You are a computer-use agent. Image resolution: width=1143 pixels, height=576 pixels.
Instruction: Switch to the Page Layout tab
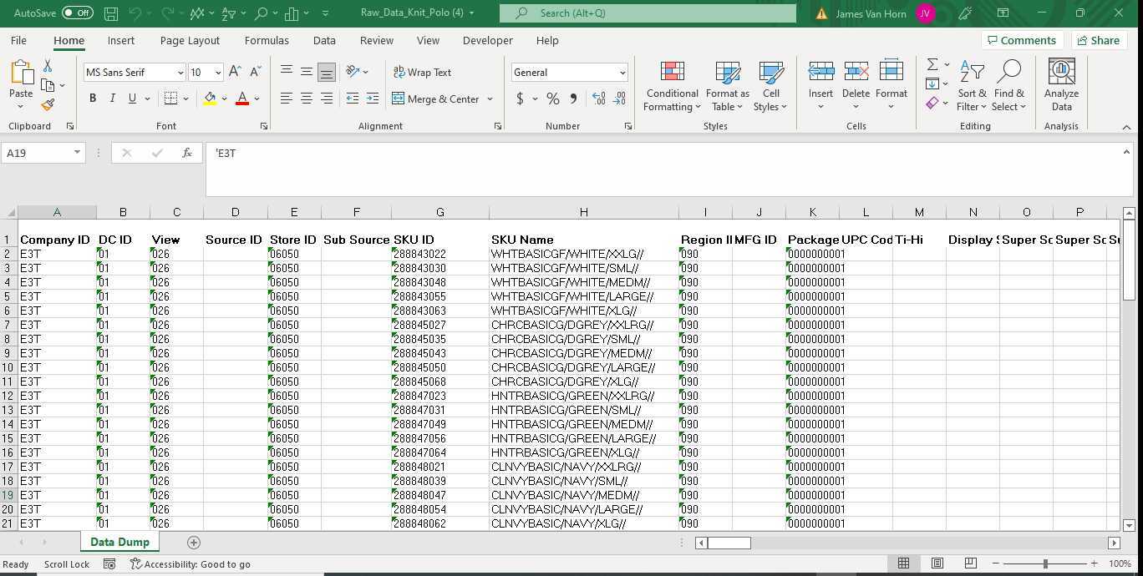point(190,40)
